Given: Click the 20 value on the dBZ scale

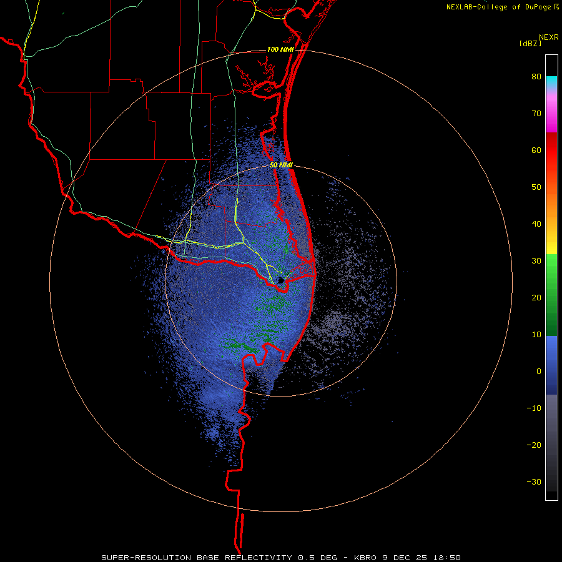Looking at the screenshot, I should click(536, 297).
